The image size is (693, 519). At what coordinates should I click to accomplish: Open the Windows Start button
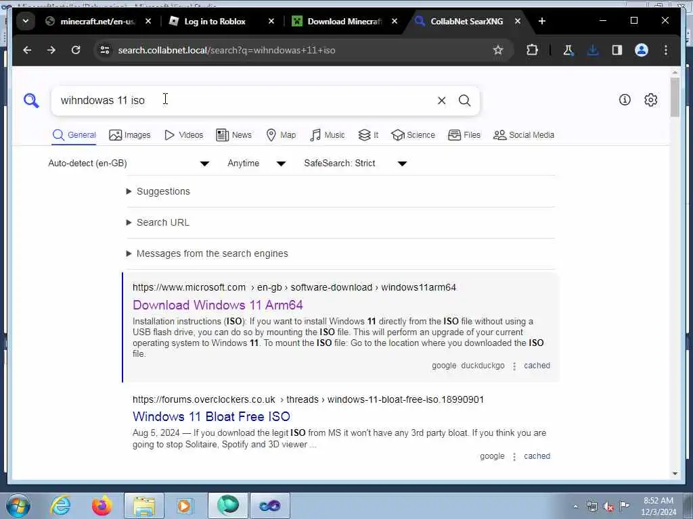pos(18,505)
